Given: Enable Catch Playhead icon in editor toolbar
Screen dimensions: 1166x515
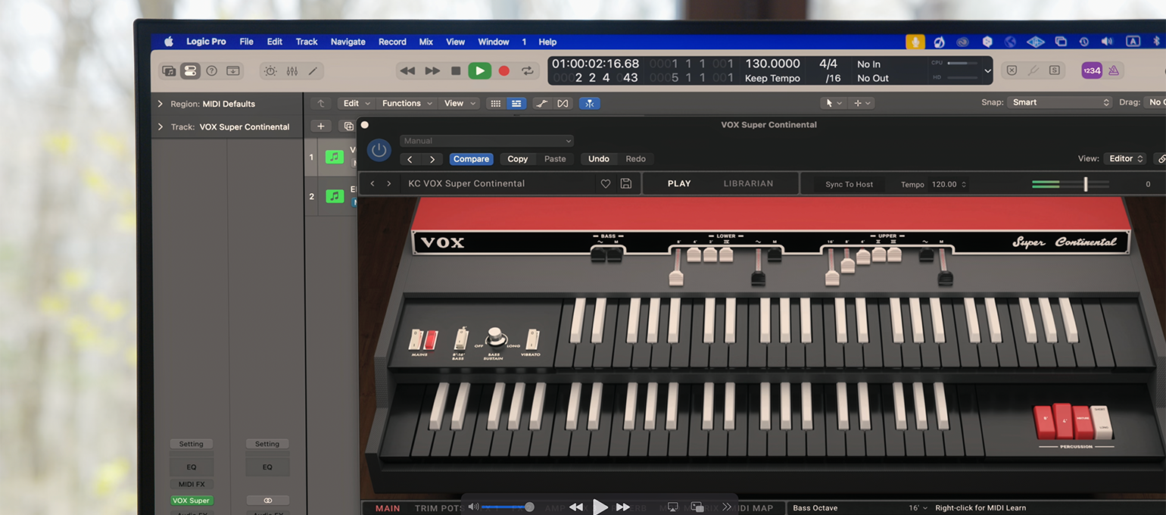Looking at the screenshot, I should tap(590, 103).
